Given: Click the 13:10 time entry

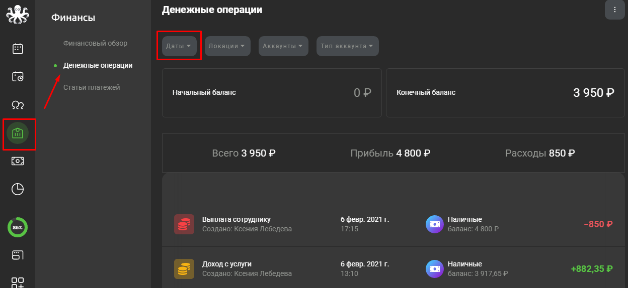Looking at the screenshot, I should [349, 273].
